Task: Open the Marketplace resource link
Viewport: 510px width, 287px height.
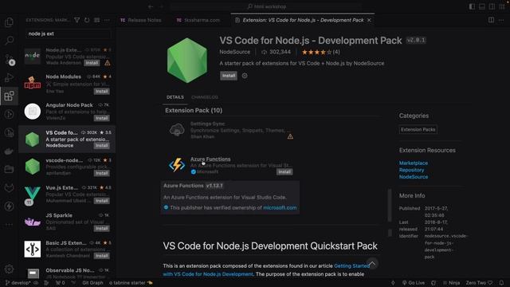Action: click(x=414, y=163)
